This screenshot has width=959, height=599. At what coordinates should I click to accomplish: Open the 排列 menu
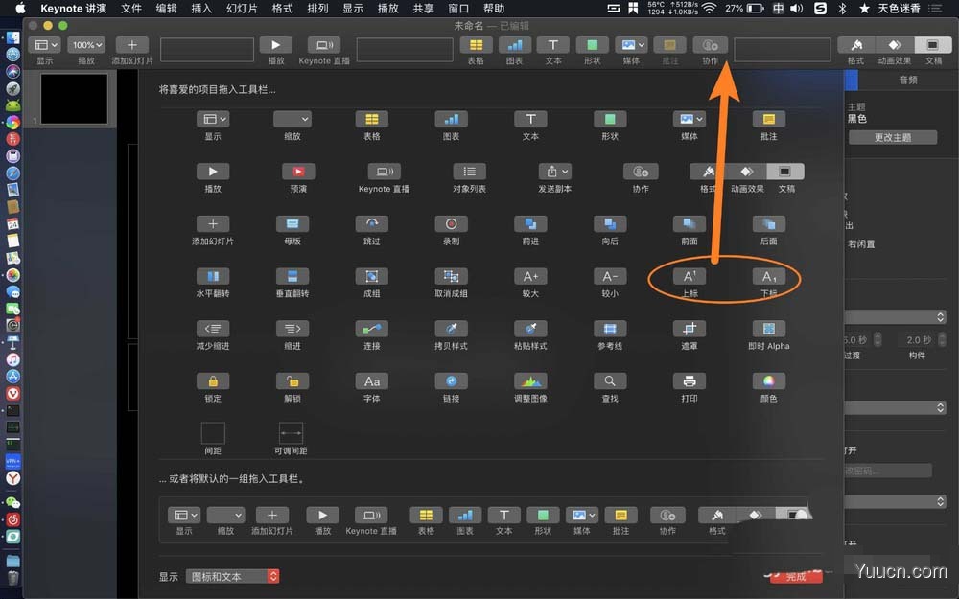[317, 8]
